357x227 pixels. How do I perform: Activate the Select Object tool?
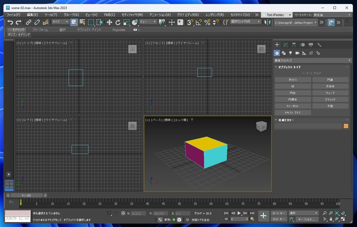pyautogui.click(x=74, y=22)
